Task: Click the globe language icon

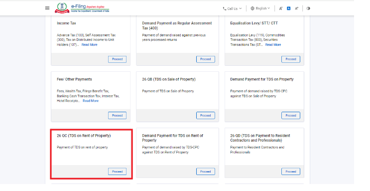Action: tap(252, 8)
